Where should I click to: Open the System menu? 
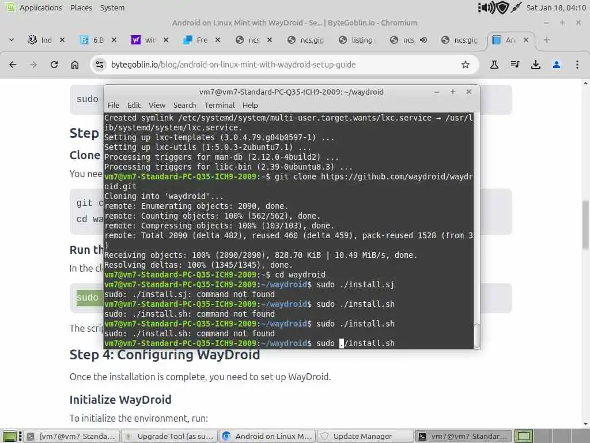click(112, 7)
